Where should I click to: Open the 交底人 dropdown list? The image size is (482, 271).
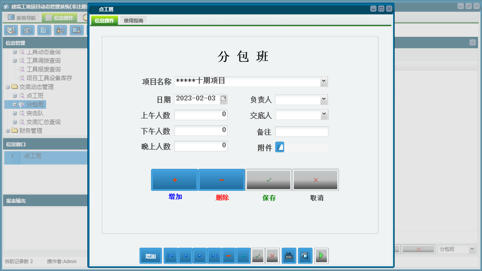pyautogui.click(x=324, y=115)
